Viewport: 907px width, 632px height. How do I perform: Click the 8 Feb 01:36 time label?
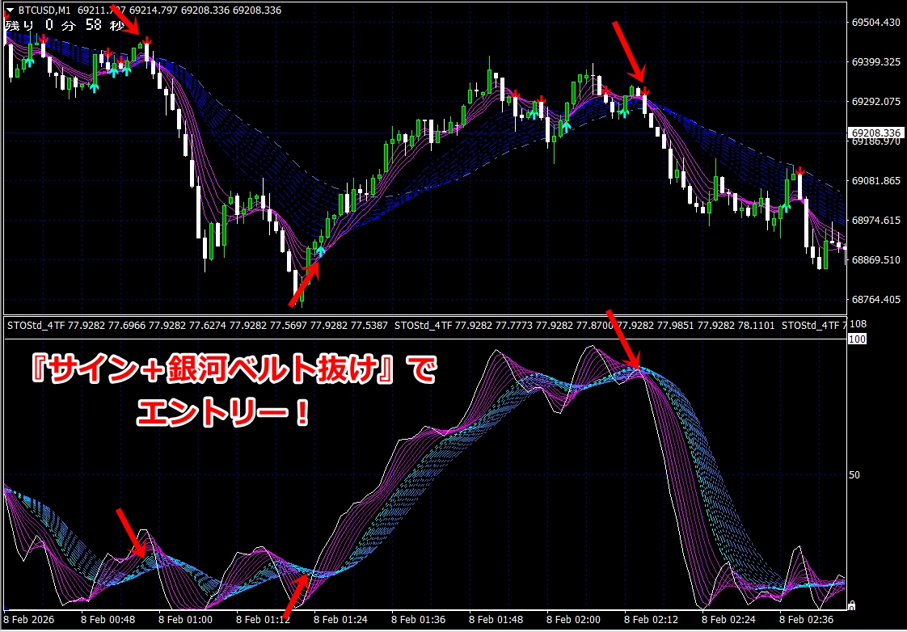(418, 620)
